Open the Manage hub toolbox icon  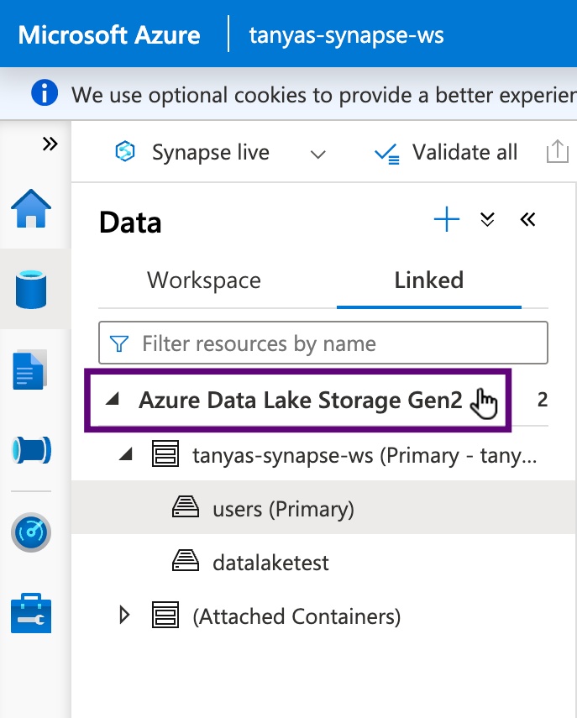(x=31, y=613)
